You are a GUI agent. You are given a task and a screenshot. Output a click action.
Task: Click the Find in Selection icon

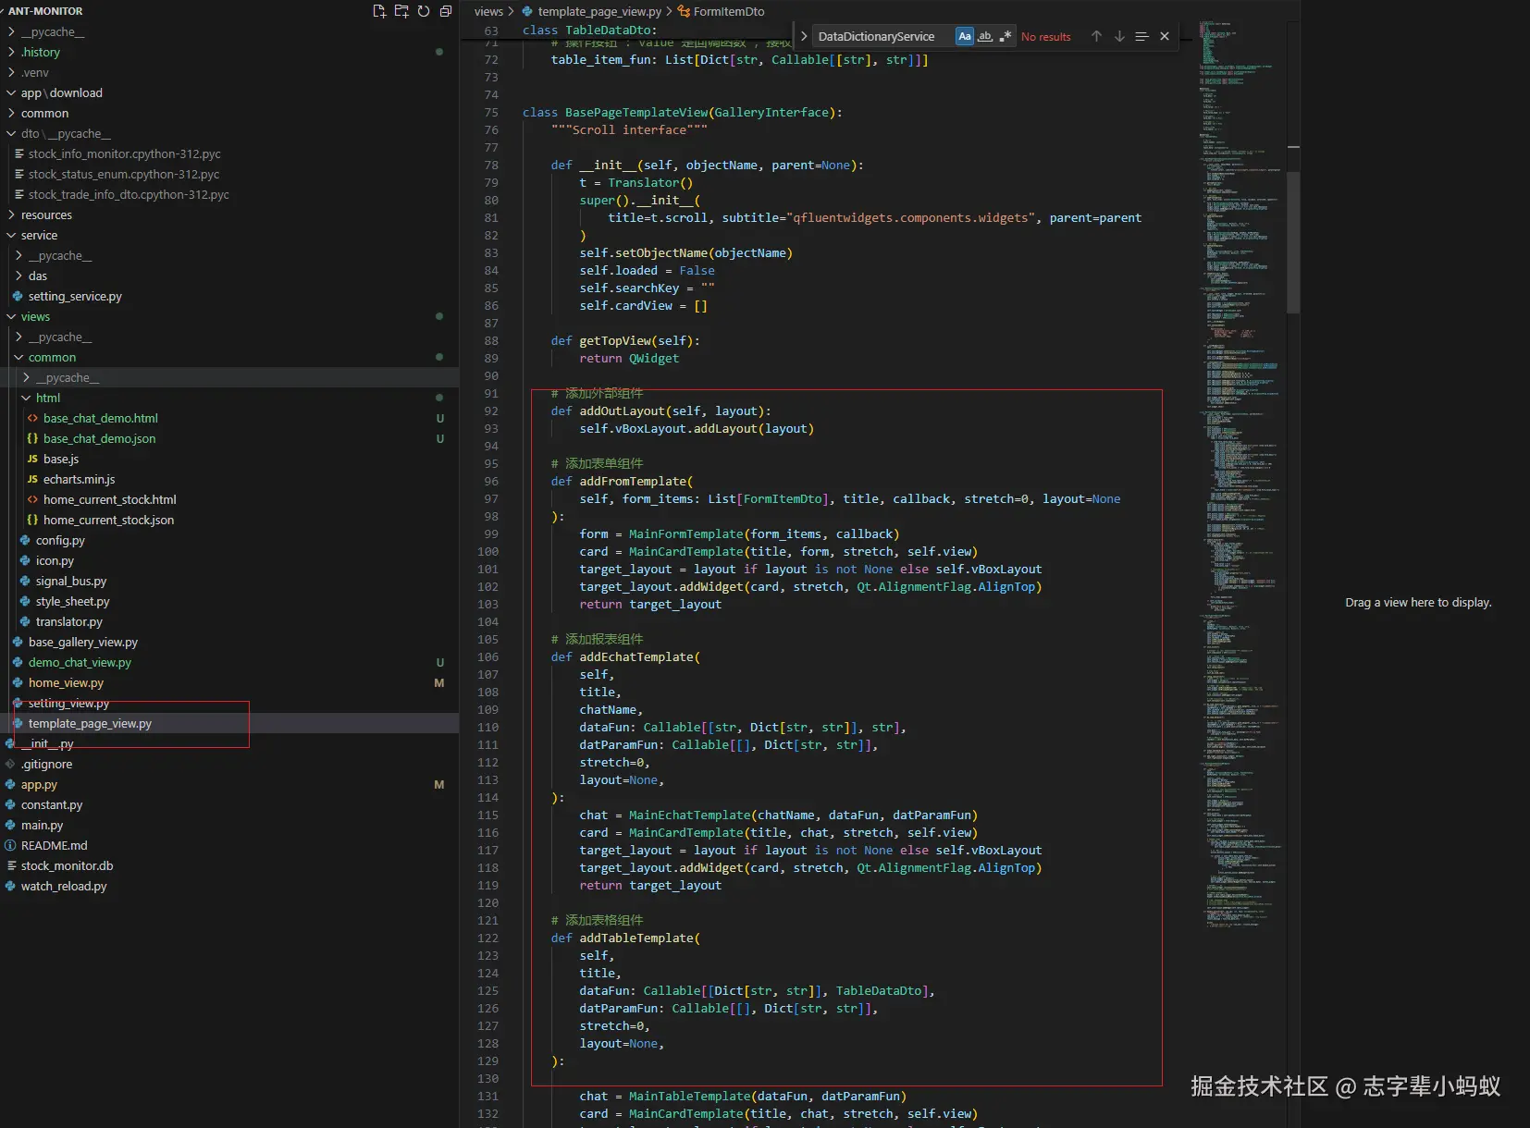coord(1141,36)
